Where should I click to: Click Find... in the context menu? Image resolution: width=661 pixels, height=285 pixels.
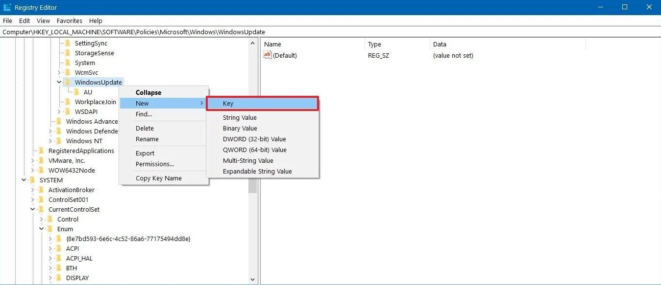pyautogui.click(x=143, y=114)
